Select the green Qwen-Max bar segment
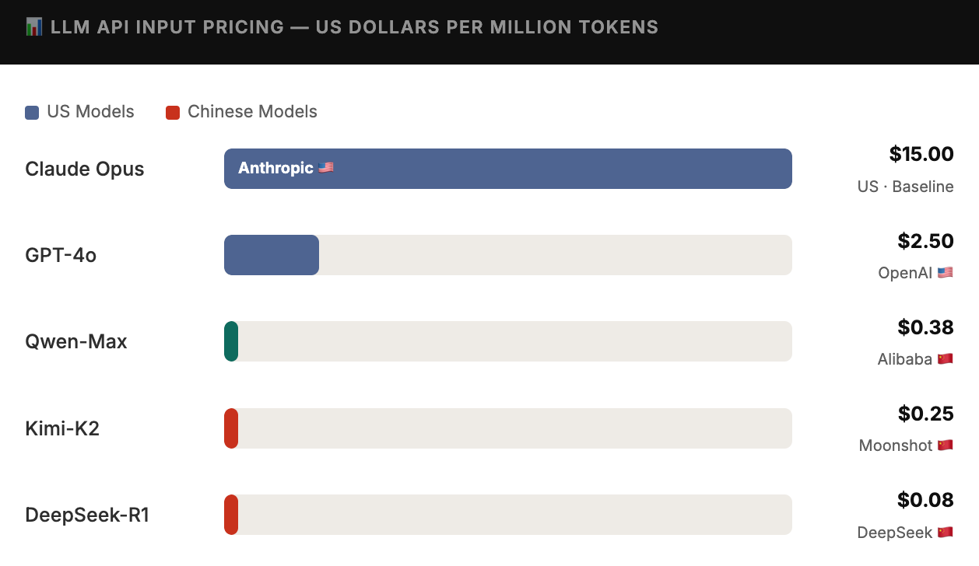The width and height of the screenshot is (979, 566). [x=231, y=341]
